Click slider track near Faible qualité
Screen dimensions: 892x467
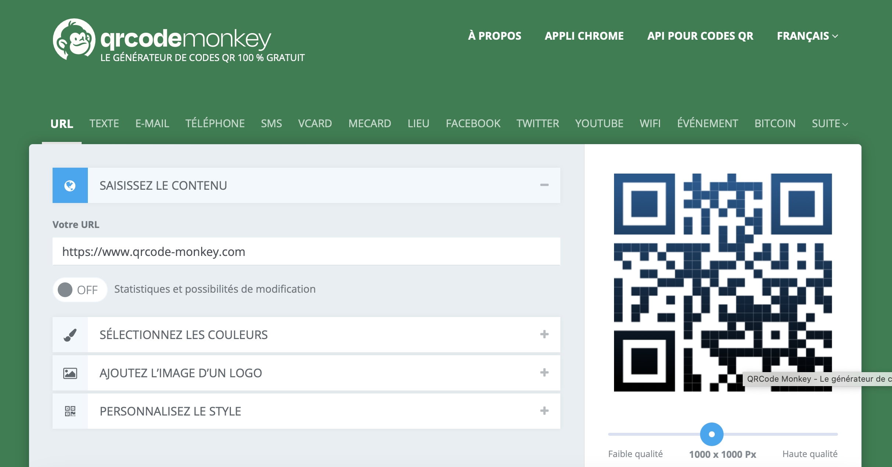click(x=636, y=434)
